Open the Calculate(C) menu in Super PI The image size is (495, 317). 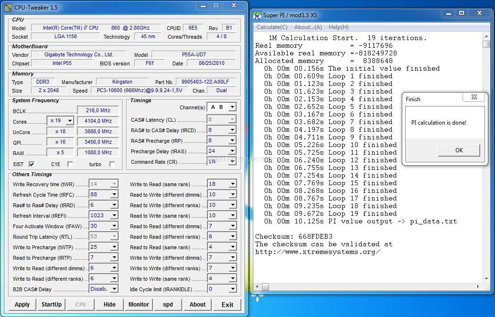(x=272, y=27)
